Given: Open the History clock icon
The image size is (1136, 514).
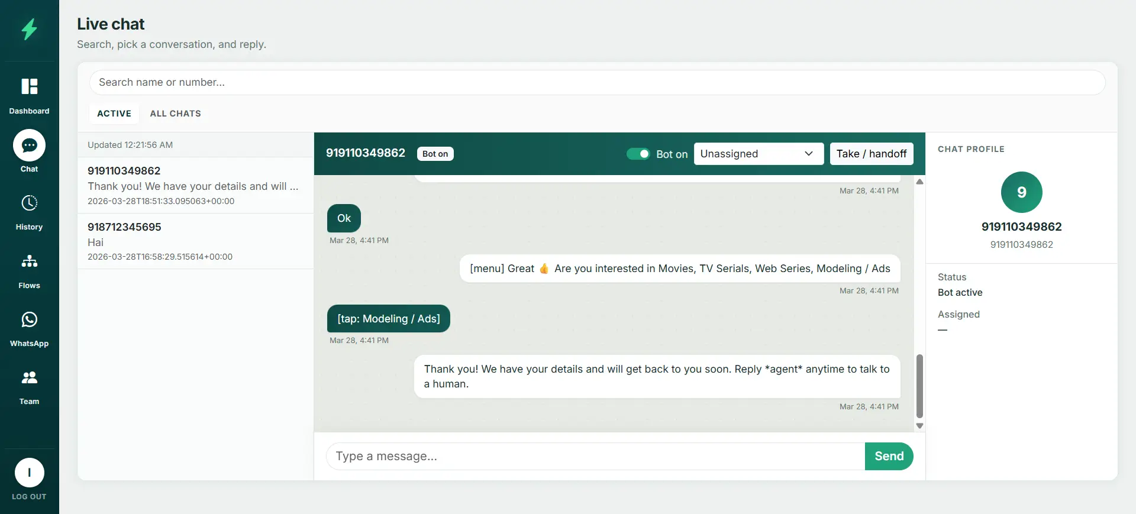Looking at the screenshot, I should 29,203.
